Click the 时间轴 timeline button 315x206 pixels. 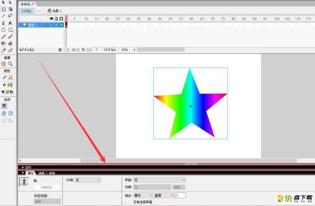(26, 11)
